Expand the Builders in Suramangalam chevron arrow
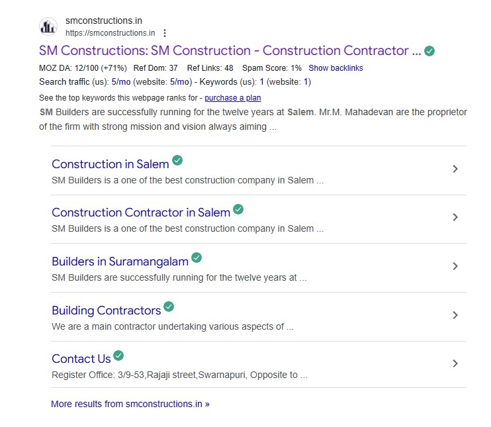Image resolution: width=491 pixels, height=427 pixels. (x=455, y=266)
